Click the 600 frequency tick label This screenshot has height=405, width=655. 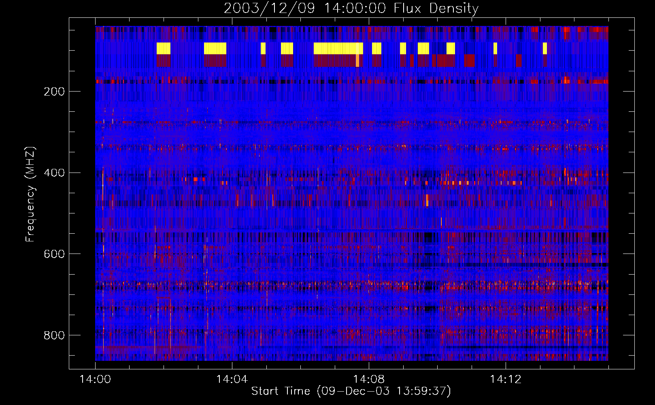tap(54, 254)
